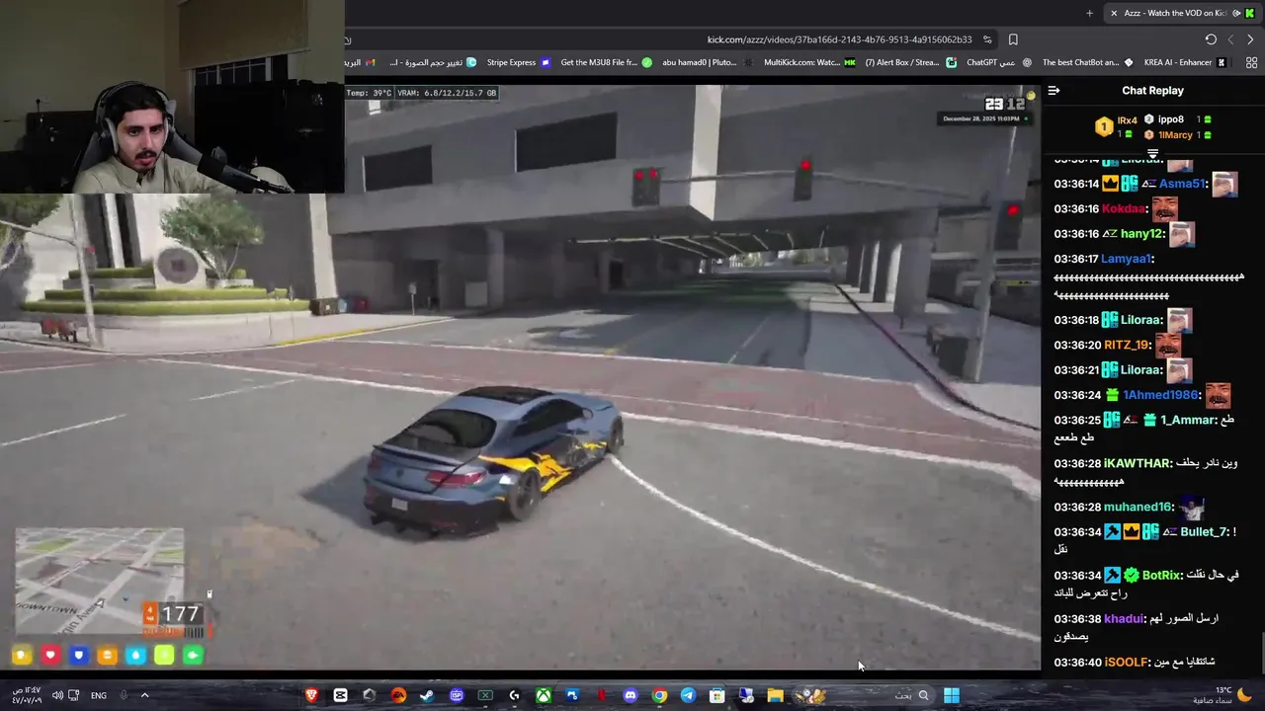Open the Get the M3U8 File bookmark
The width and height of the screenshot is (1265, 711).
click(x=606, y=62)
